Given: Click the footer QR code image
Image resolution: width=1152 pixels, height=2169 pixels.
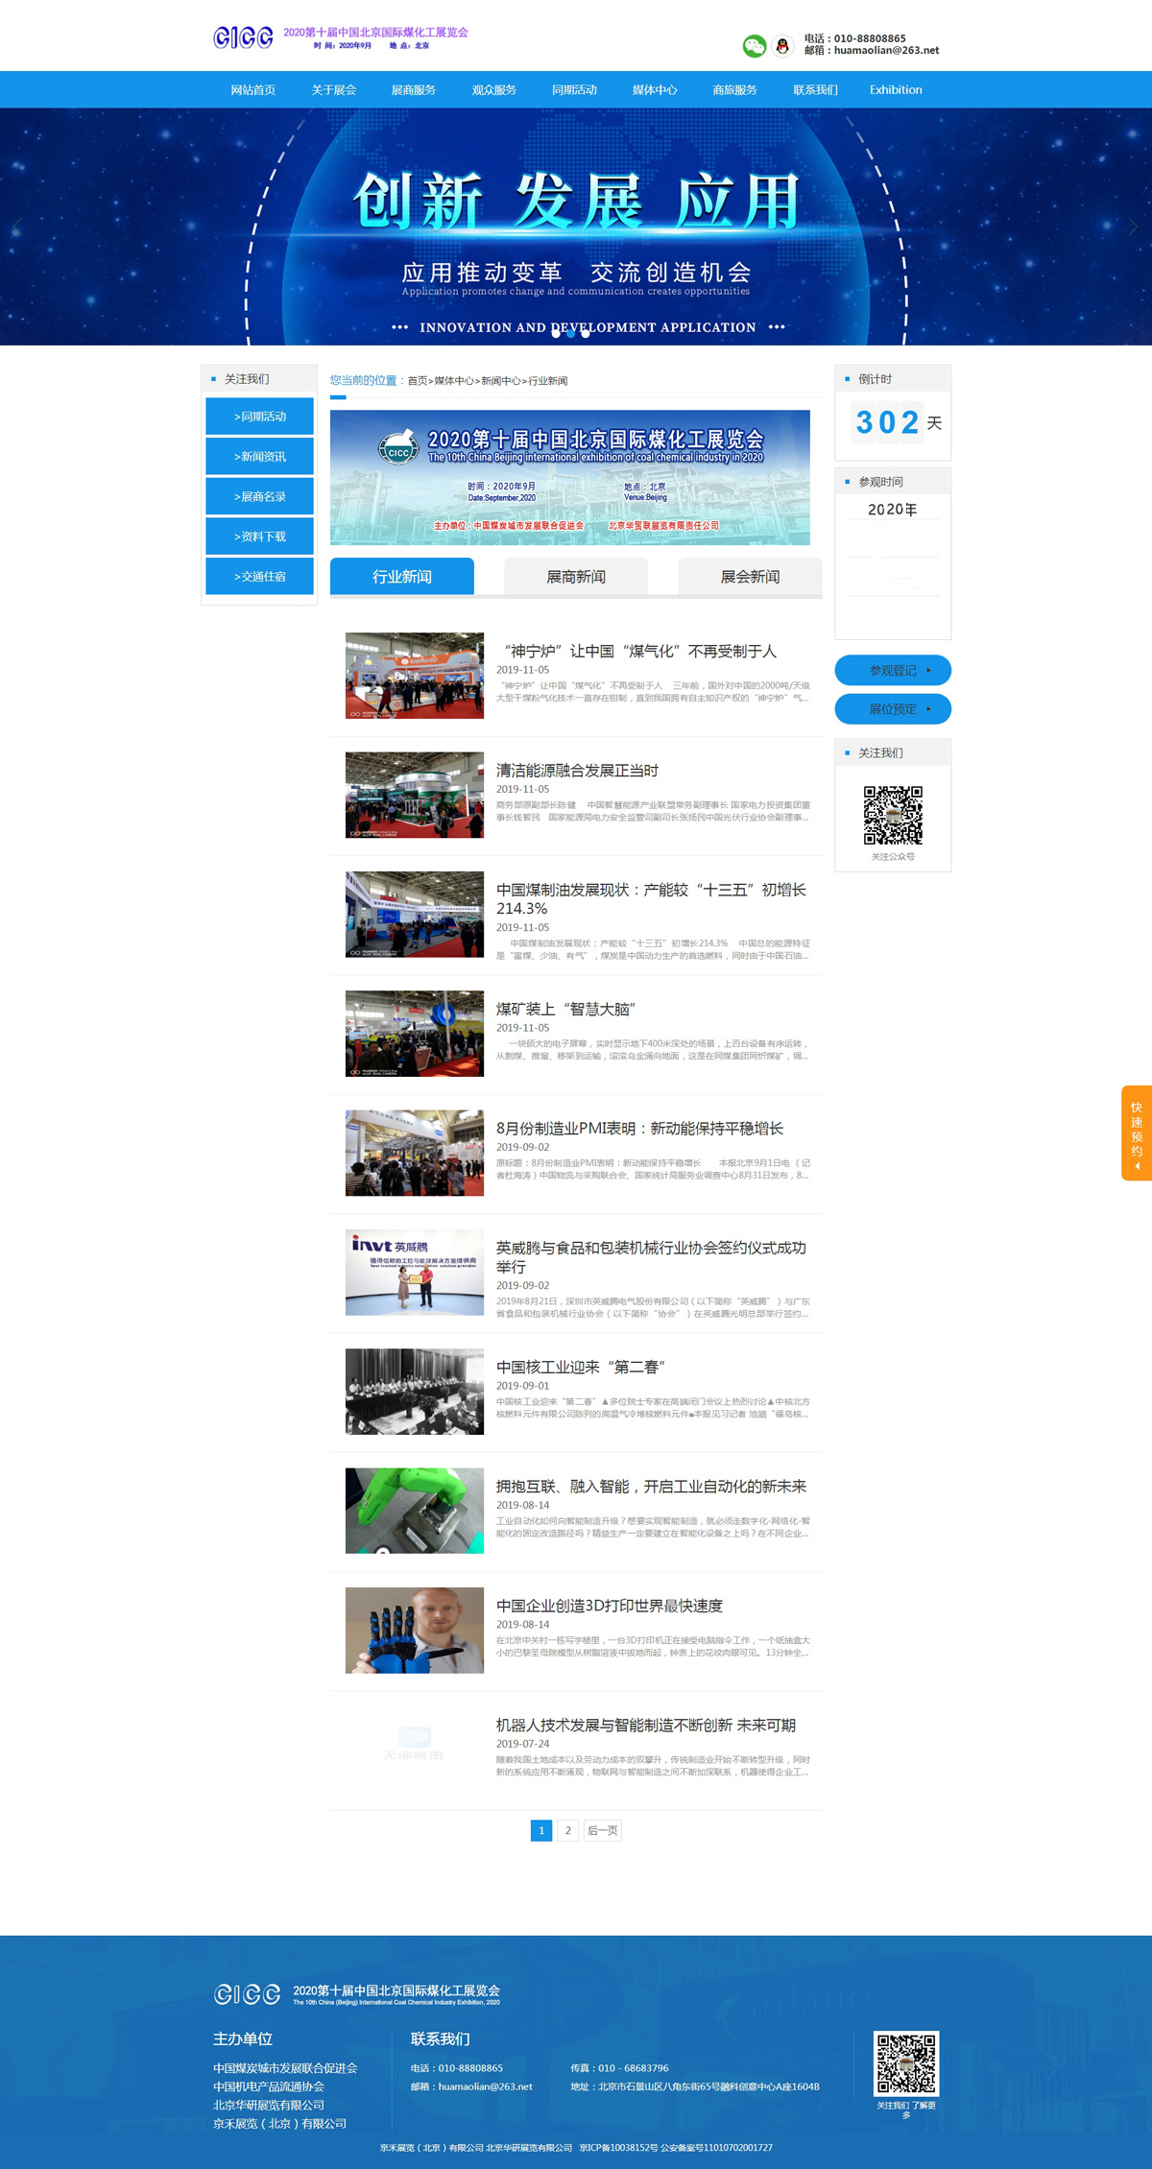Looking at the screenshot, I should click(x=905, y=2062).
